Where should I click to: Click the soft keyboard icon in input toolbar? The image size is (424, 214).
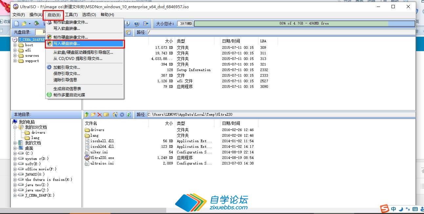(x=415, y=209)
